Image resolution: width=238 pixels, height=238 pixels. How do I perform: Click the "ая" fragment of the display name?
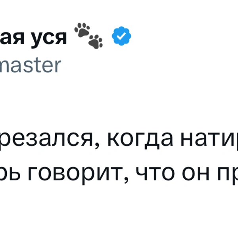click(12, 38)
